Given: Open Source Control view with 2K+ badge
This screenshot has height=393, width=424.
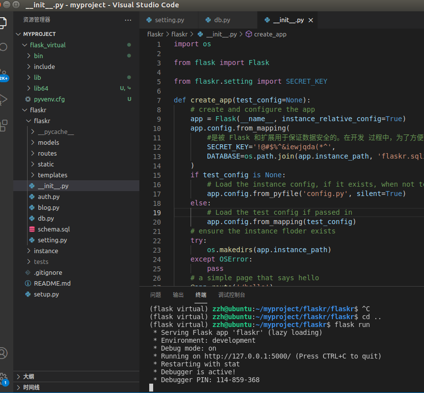Looking at the screenshot, I should [x=3, y=75].
